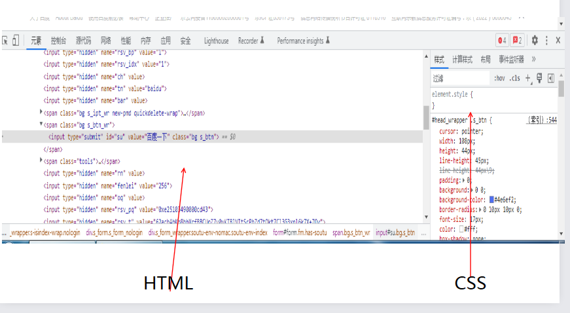Image resolution: width=570 pixels, height=313 pixels.
Task: Toggle device toolbar icon
Action: 16,41
